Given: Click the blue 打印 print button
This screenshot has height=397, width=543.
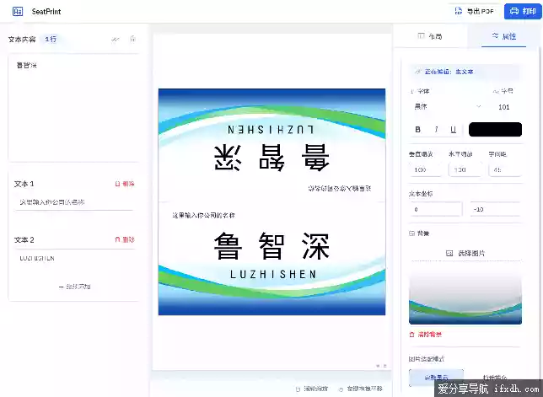Looking at the screenshot, I should coord(523,11).
